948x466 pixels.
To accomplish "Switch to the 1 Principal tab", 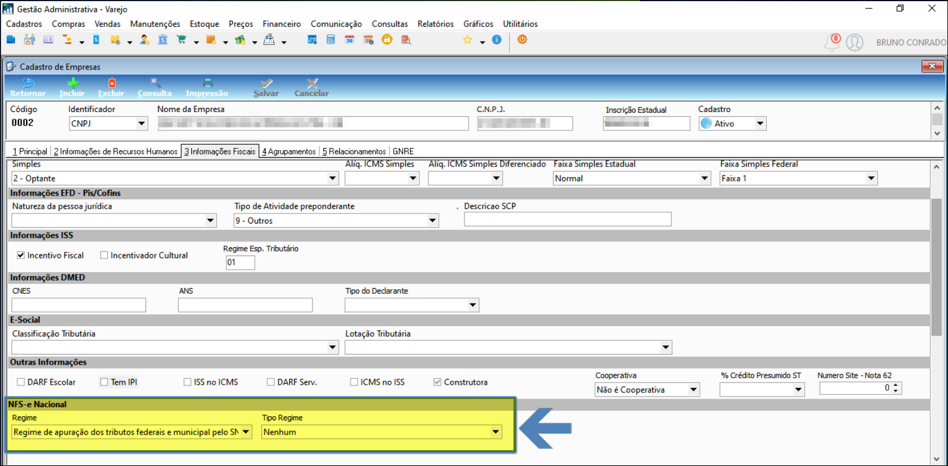I will coord(30,152).
